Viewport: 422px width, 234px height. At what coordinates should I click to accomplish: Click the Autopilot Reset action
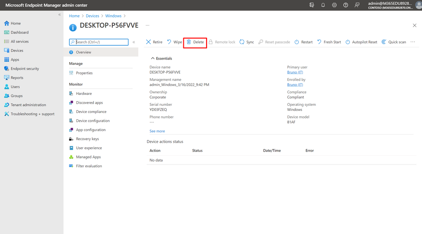(x=361, y=42)
